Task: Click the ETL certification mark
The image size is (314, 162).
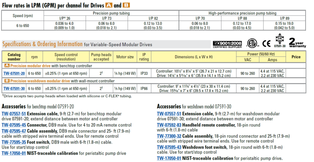Action: point(253,43)
